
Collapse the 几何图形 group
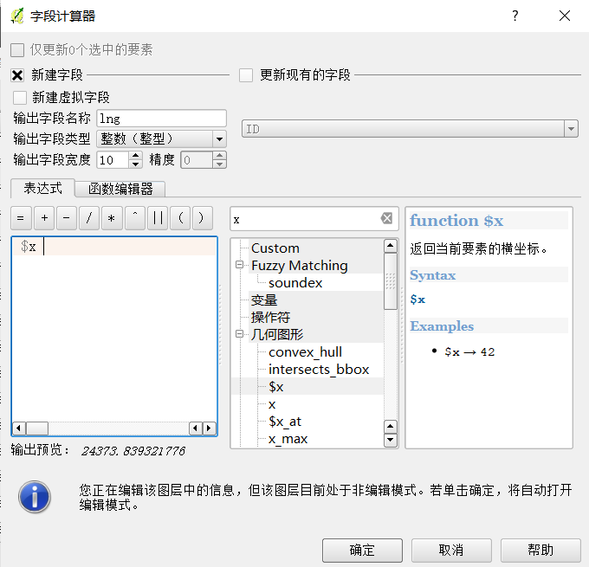pyautogui.click(x=239, y=334)
